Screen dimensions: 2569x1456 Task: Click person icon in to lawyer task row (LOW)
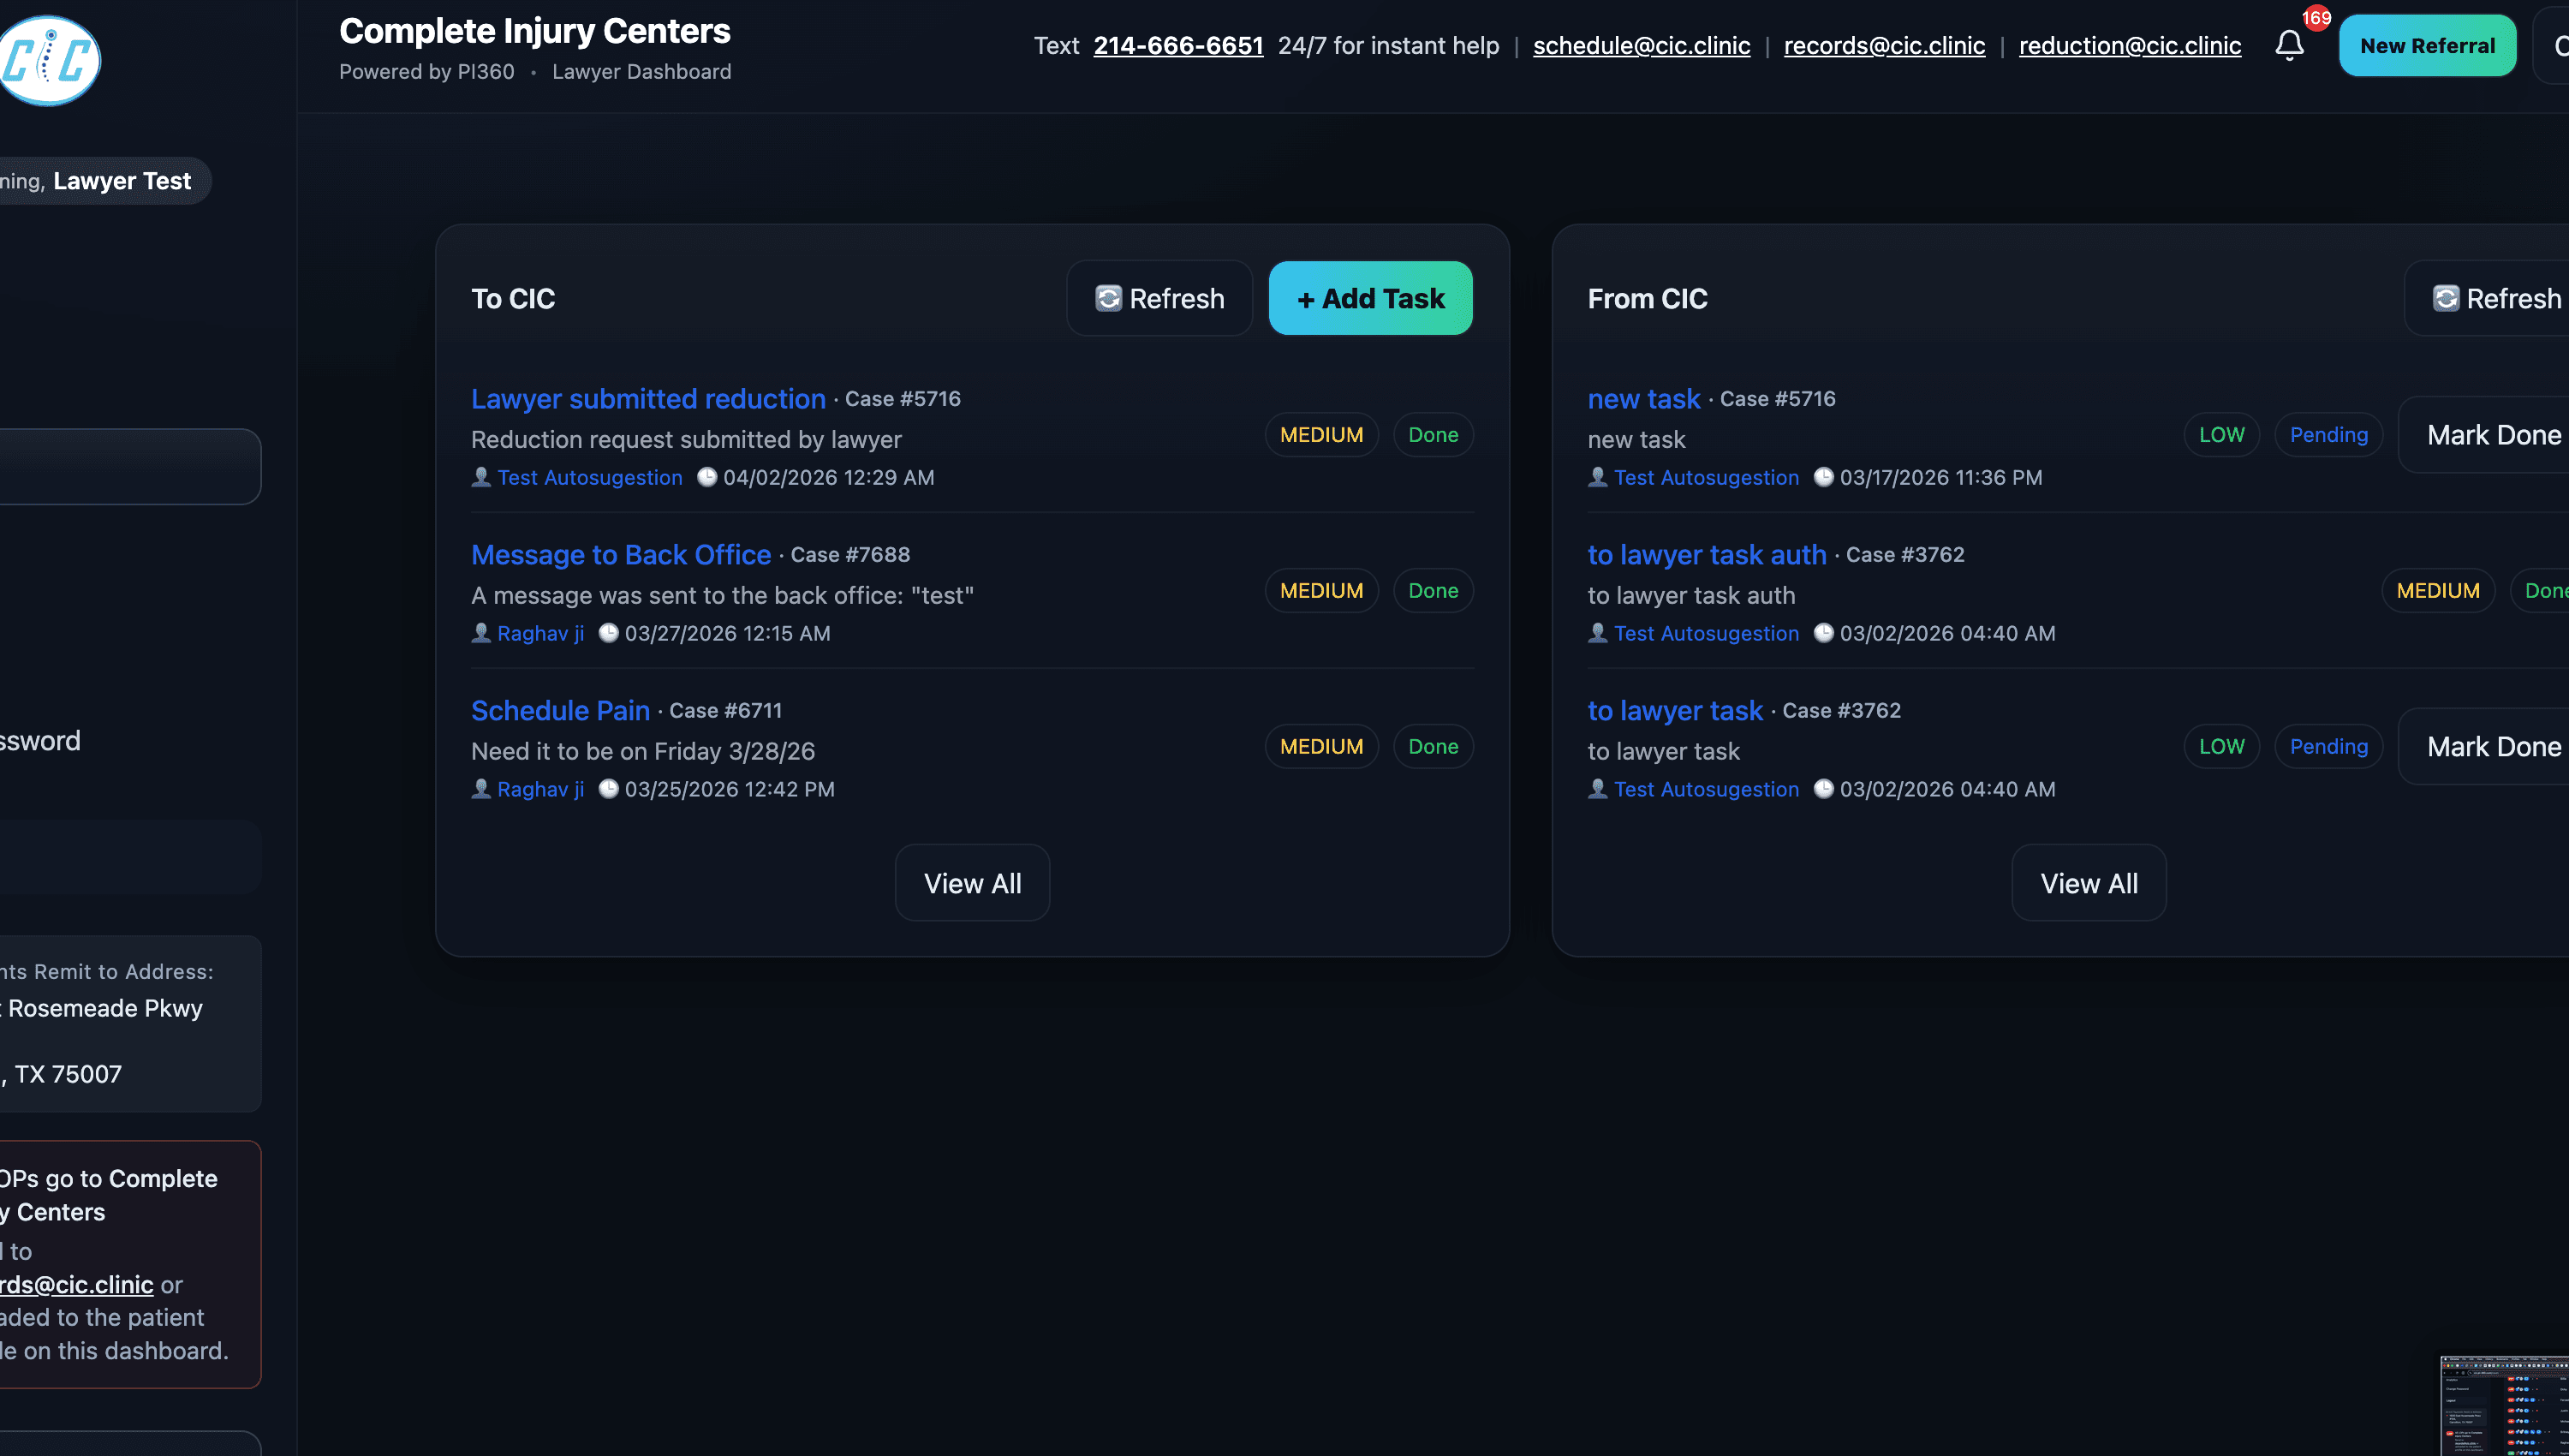pyautogui.click(x=1597, y=789)
